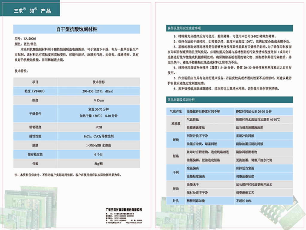Viewport: 306px width, 230px height.
Task: Click the "铅笔硬度" row label
Action: coord(35,127)
